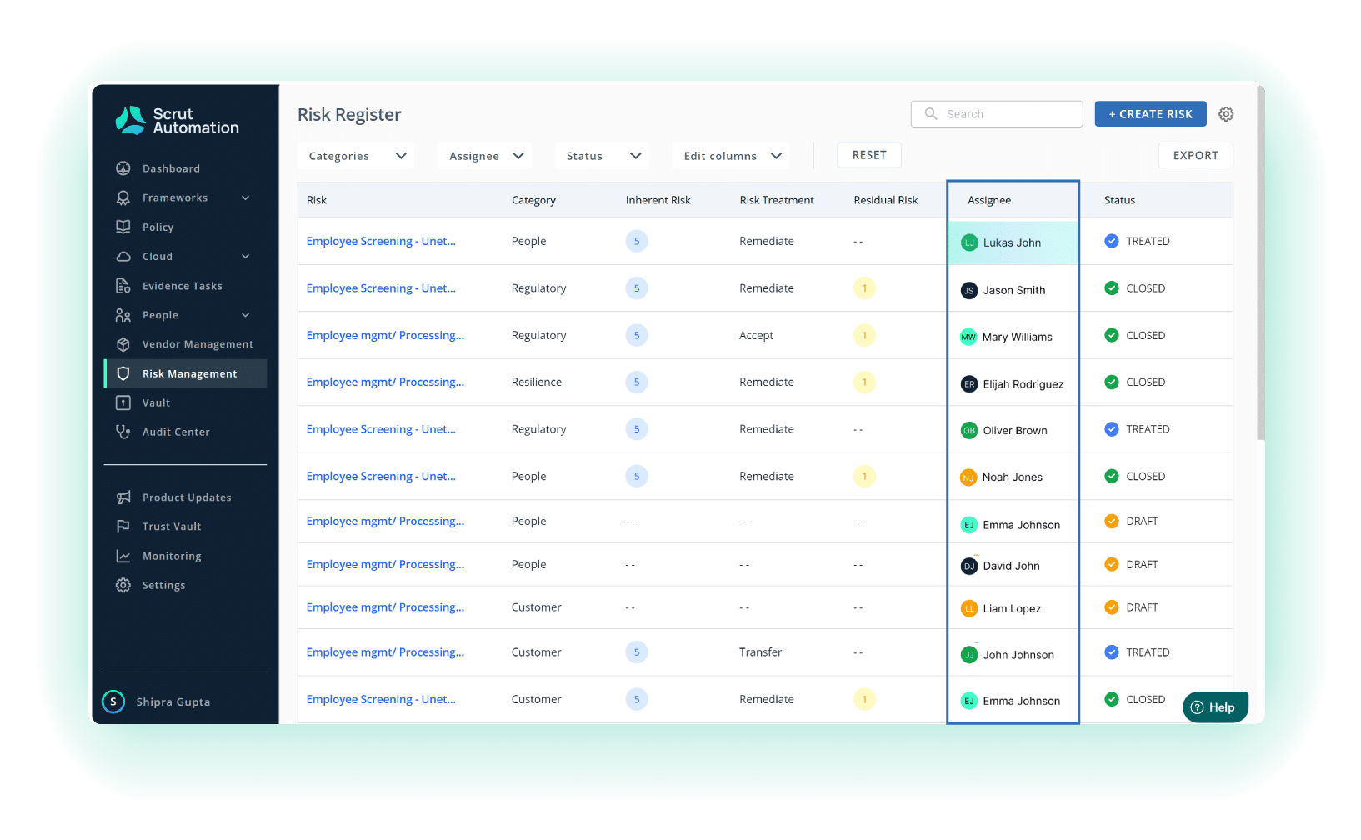Open Shipra Gupta user profile
1361x840 pixels.
[173, 702]
